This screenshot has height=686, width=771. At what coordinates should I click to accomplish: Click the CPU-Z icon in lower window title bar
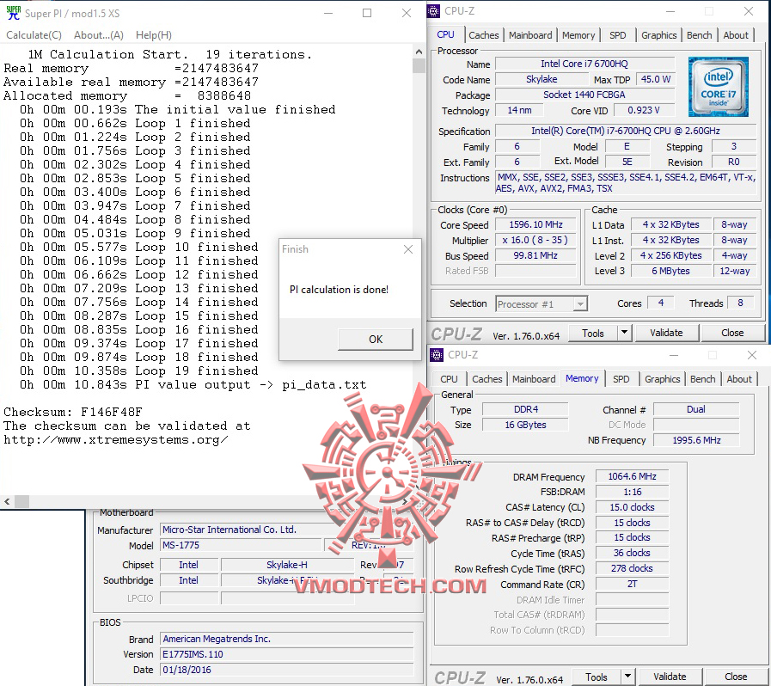pyautogui.click(x=436, y=355)
